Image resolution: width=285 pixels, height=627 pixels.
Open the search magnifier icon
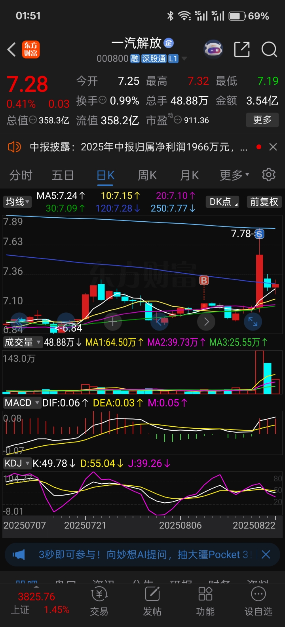[x=269, y=49]
